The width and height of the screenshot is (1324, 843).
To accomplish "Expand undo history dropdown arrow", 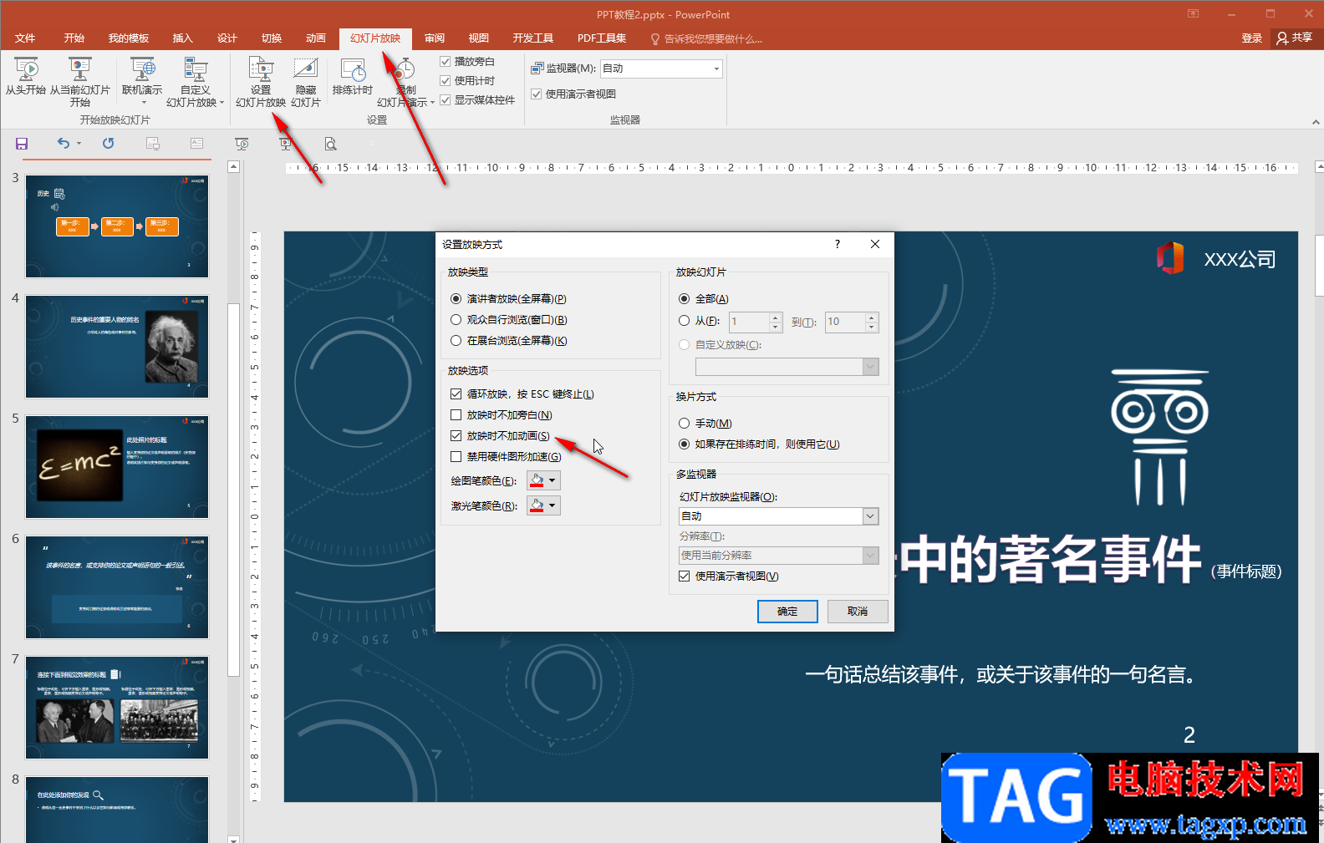I will (79, 144).
